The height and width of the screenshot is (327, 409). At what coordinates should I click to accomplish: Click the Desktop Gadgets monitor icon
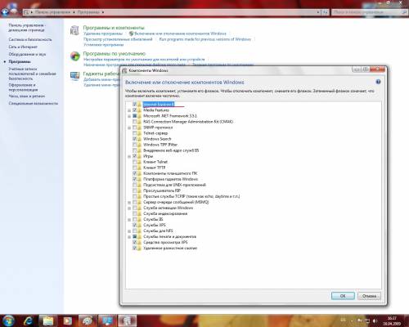point(74,76)
